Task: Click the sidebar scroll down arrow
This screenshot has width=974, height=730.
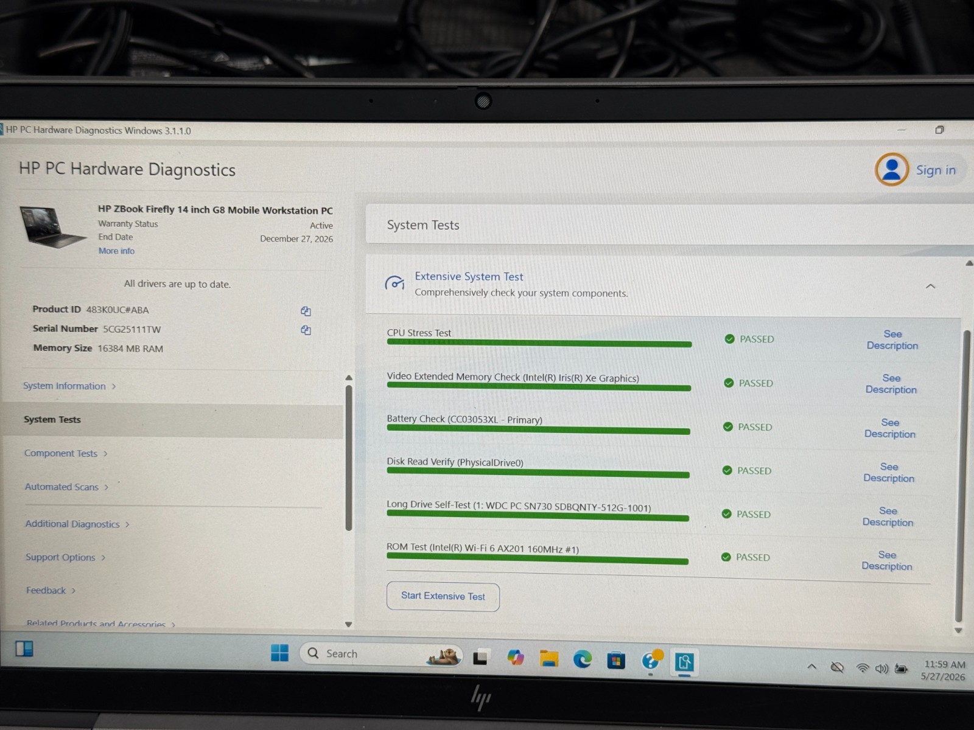Action: point(348,624)
